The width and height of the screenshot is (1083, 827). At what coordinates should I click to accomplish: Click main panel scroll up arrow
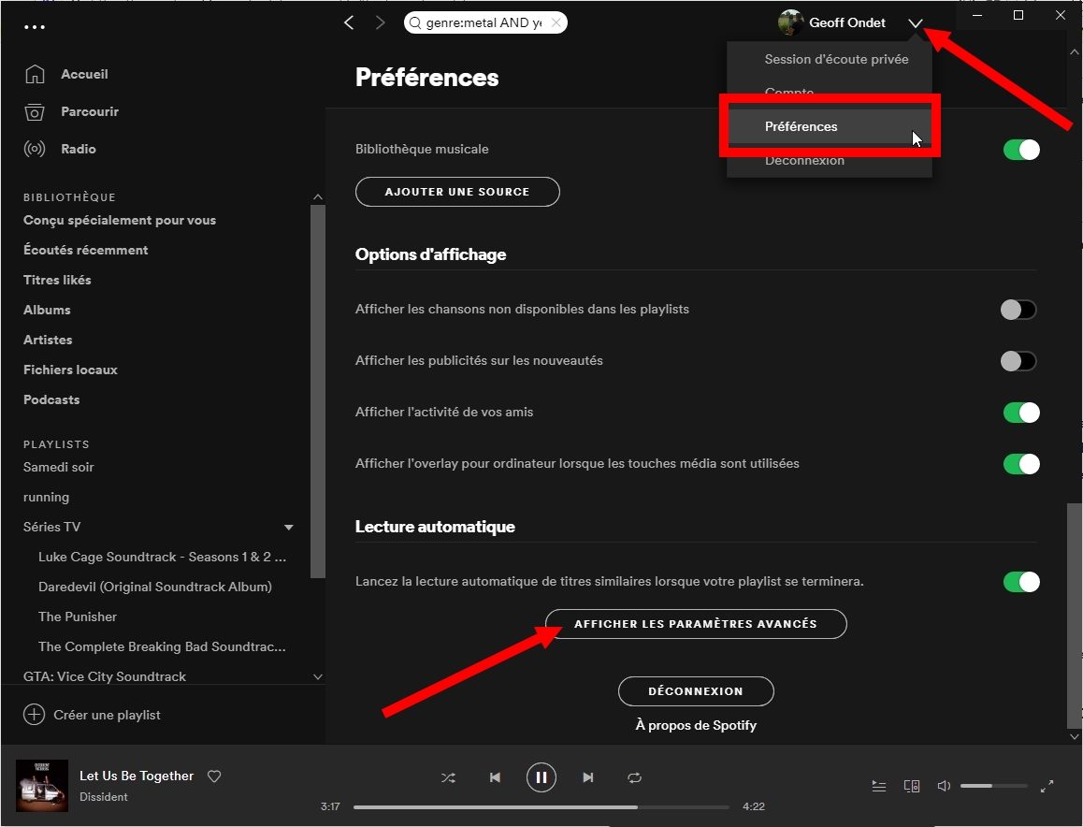click(1074, 51)
